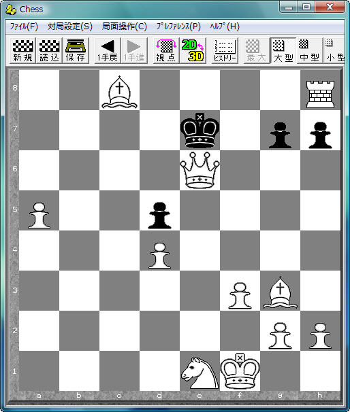Image resolution: width=350 pixels, height=412 pixels.
Task: Save the game with 保存 button
Action: point(76,50)
